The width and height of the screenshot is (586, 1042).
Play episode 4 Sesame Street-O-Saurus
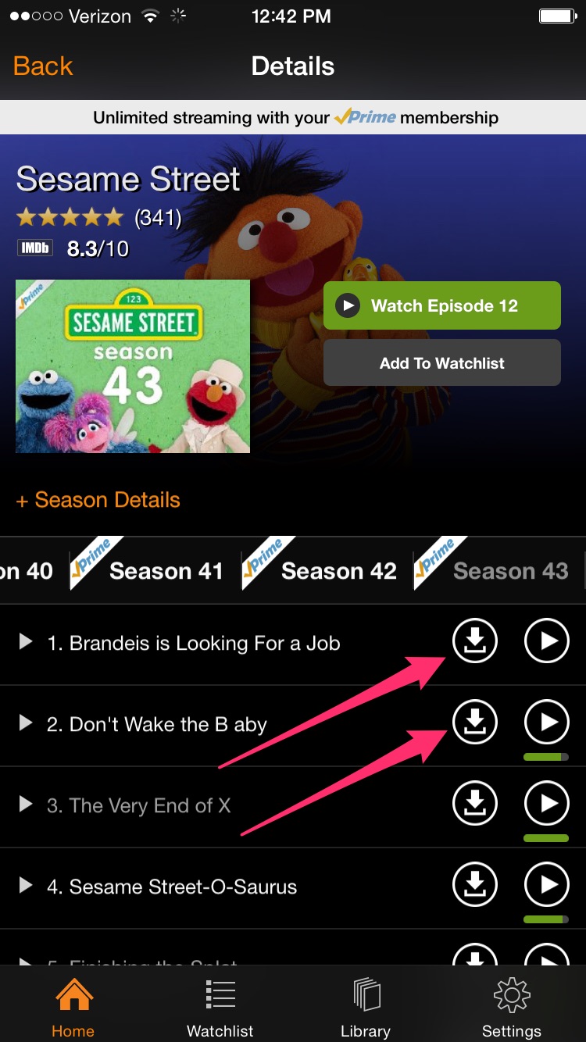546,884
